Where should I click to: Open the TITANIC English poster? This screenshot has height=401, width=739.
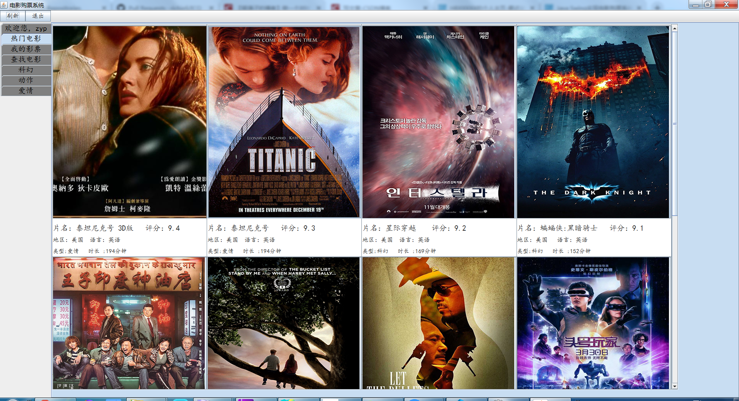pos(284,122)
